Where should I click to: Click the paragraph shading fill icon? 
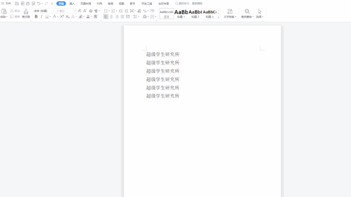pos(145,17)
